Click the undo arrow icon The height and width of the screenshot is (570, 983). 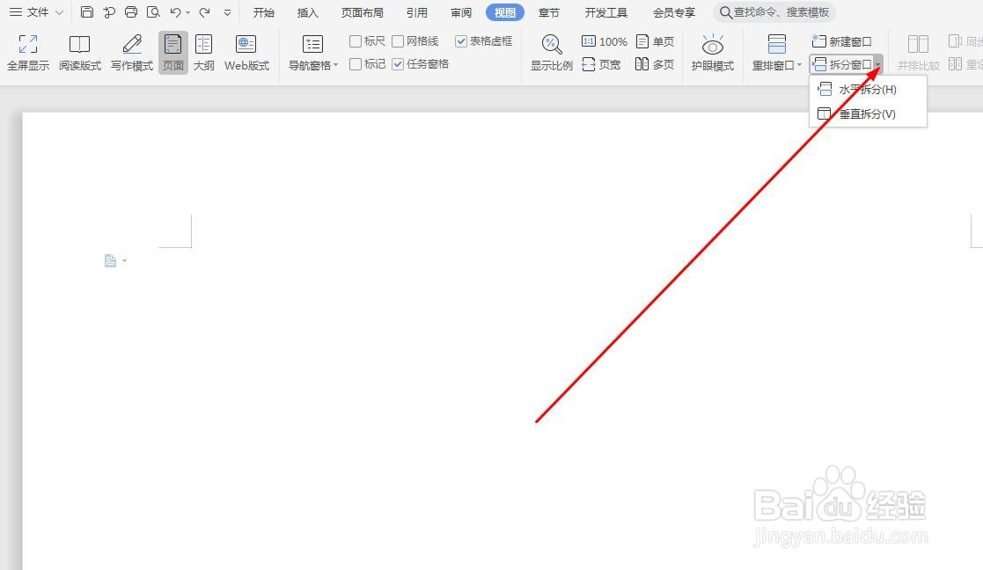click(175, 12)
